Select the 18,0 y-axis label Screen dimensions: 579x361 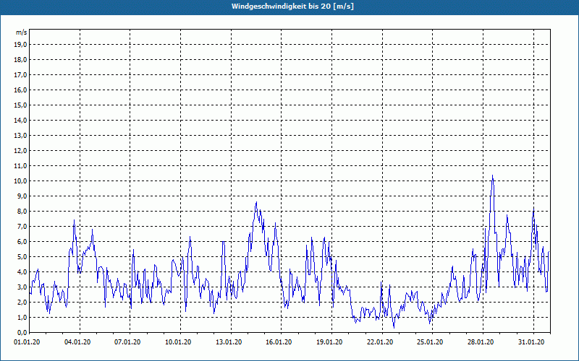click(x=20, y=60)
